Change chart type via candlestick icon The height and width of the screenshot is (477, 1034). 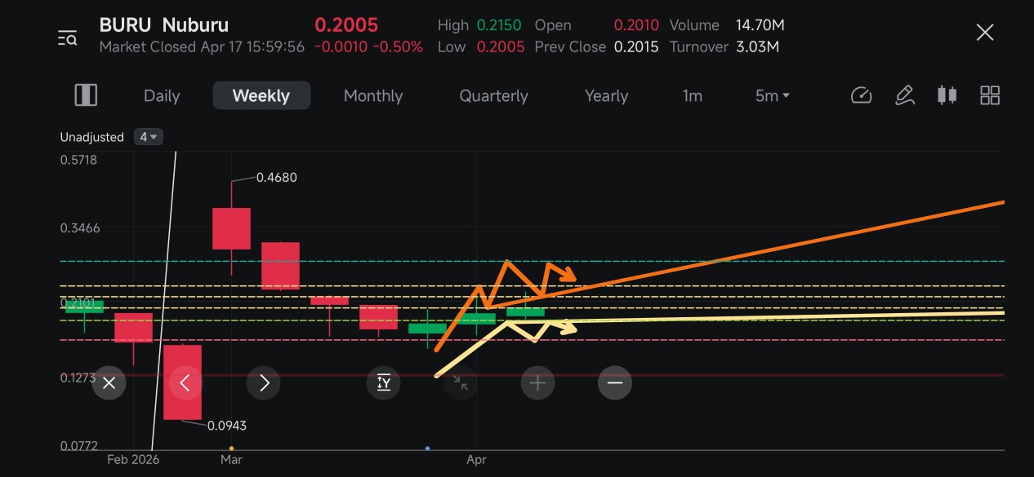coord(947,95)
